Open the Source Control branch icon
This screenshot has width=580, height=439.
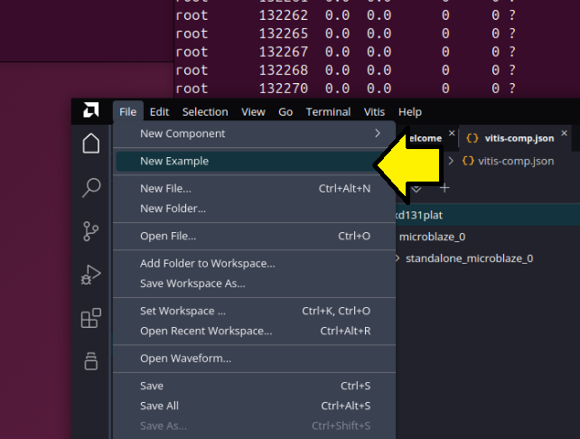pyautogui.click(x=90, y=231)
